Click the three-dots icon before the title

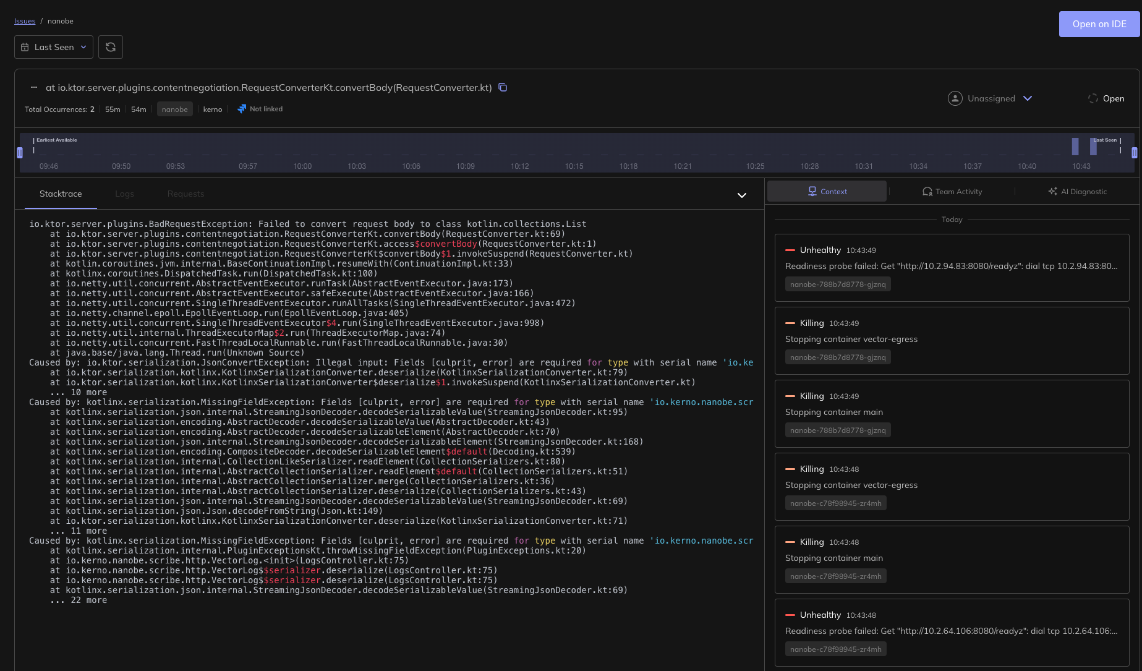[35, 87]
